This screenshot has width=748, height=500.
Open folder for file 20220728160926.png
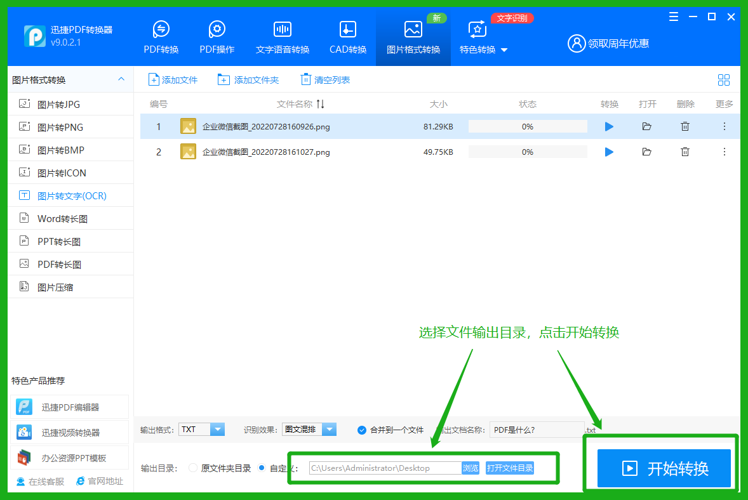coord(647,126)
